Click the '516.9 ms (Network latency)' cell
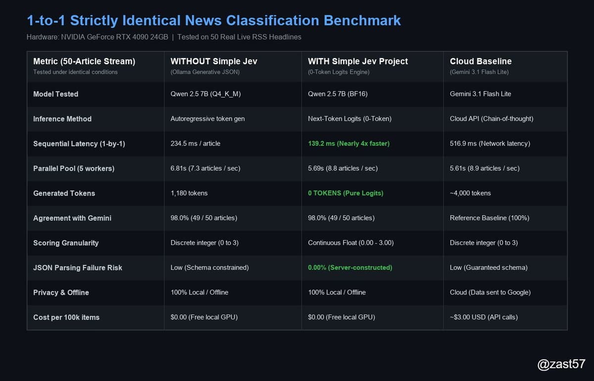 [x=490, y=143]
